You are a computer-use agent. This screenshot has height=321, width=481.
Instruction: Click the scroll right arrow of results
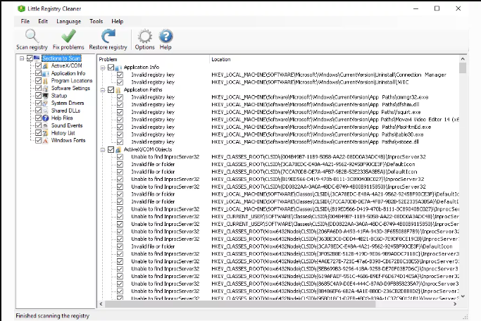[455, 304]
